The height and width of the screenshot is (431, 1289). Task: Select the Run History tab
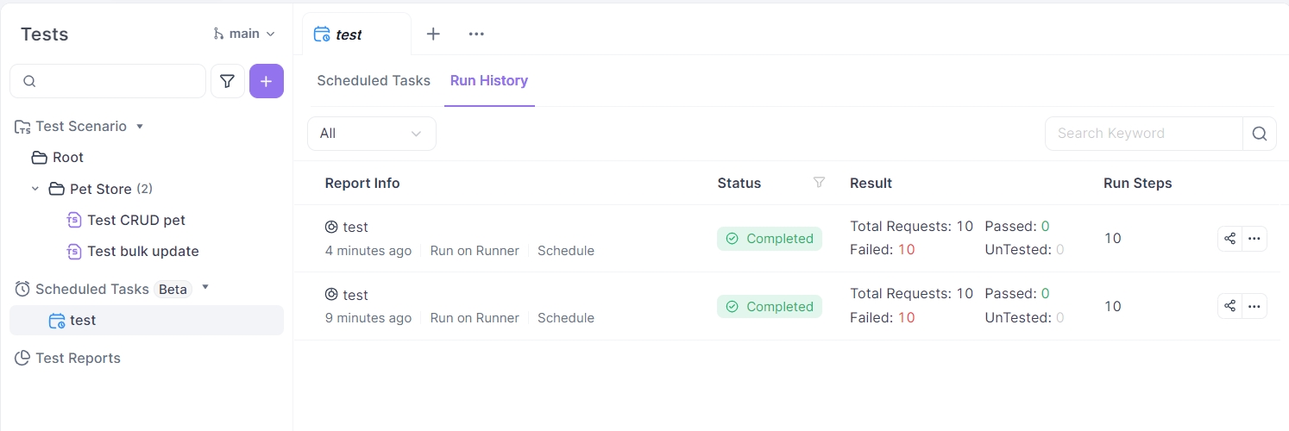pyautogui.click(x=488, y=80)
